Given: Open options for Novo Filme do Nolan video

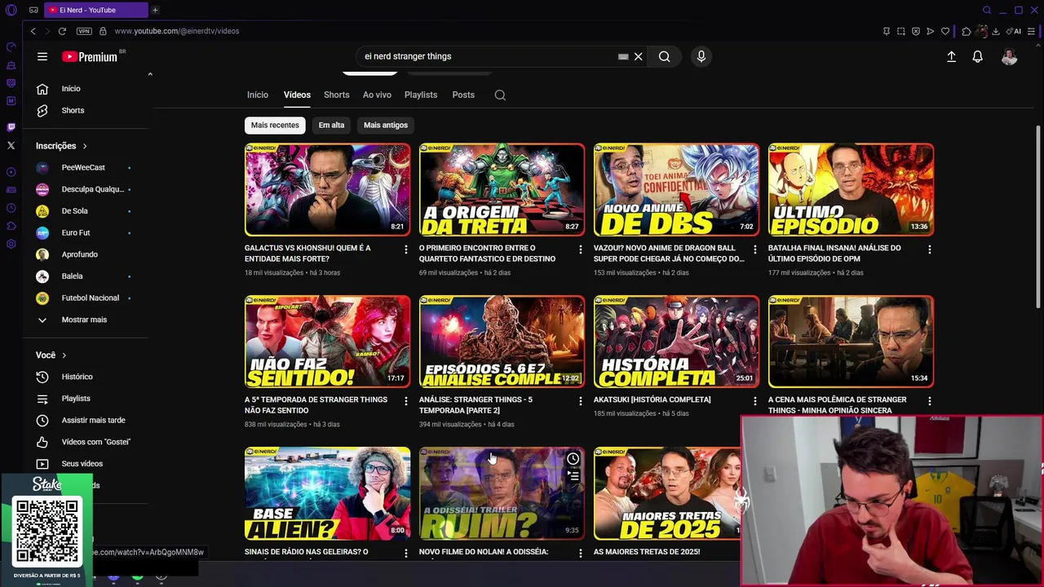Looking at the screenshot, I should point(581,553).
